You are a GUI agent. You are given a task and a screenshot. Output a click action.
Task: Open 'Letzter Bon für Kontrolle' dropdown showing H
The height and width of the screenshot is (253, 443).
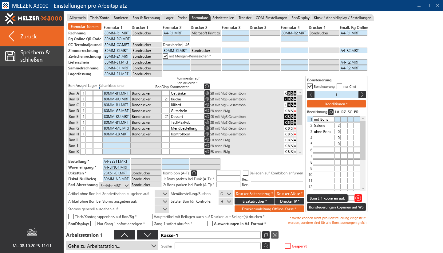[x=226, y=201]
